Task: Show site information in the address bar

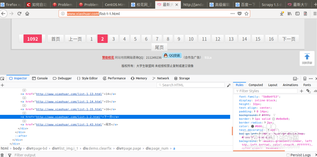Action: tap(63, 14)
